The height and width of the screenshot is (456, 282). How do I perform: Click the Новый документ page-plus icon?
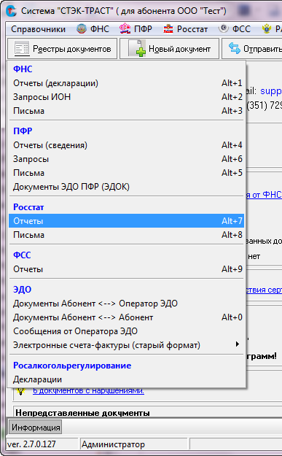click(137, 48)
